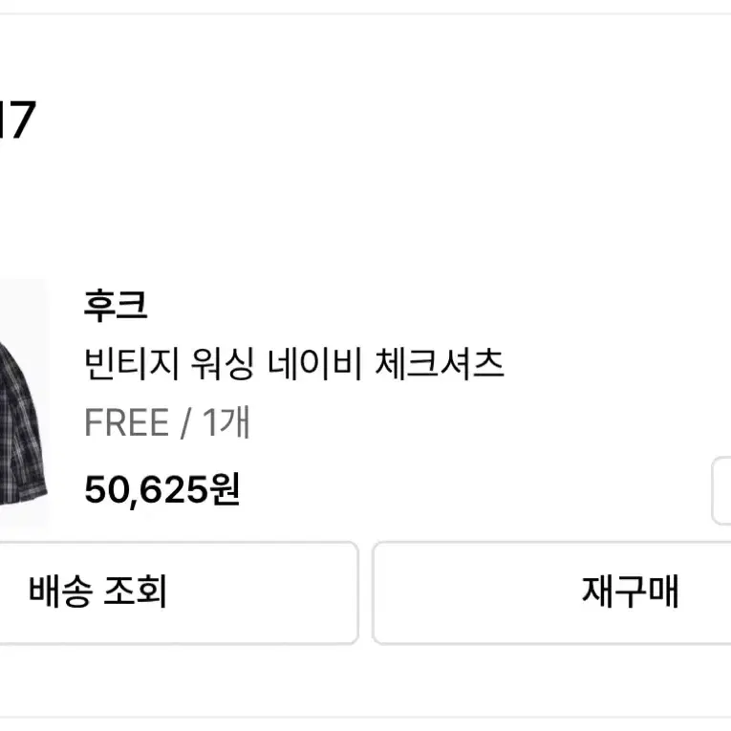Click the order date ending in 17
Screen dimensions: 731x731
click(17, 119)
